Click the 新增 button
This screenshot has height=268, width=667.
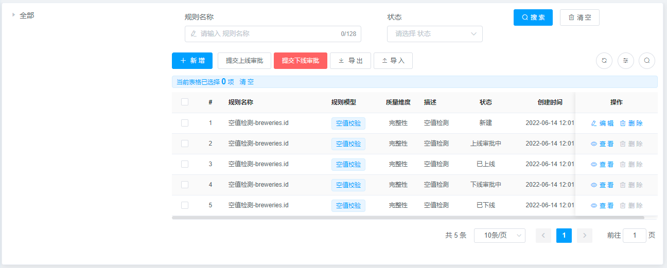pos(192,61)
